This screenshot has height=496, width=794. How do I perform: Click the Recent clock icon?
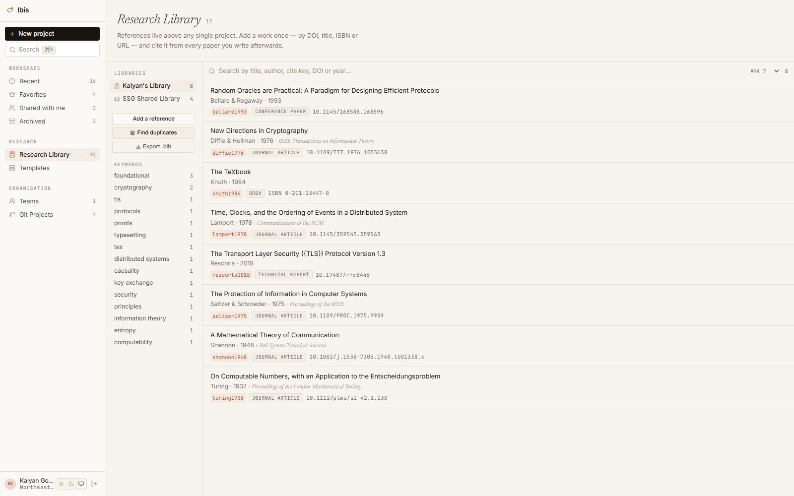[12, 81]
